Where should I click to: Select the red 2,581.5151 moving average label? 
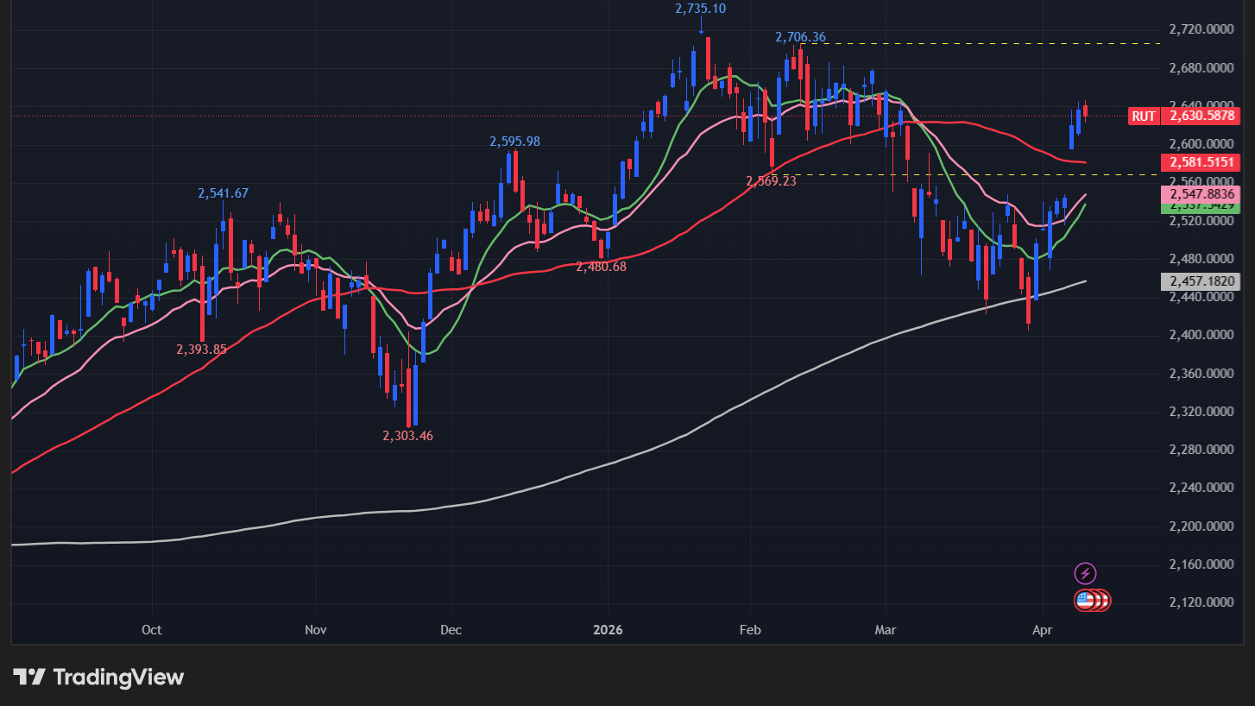(x=1201, y=162)
